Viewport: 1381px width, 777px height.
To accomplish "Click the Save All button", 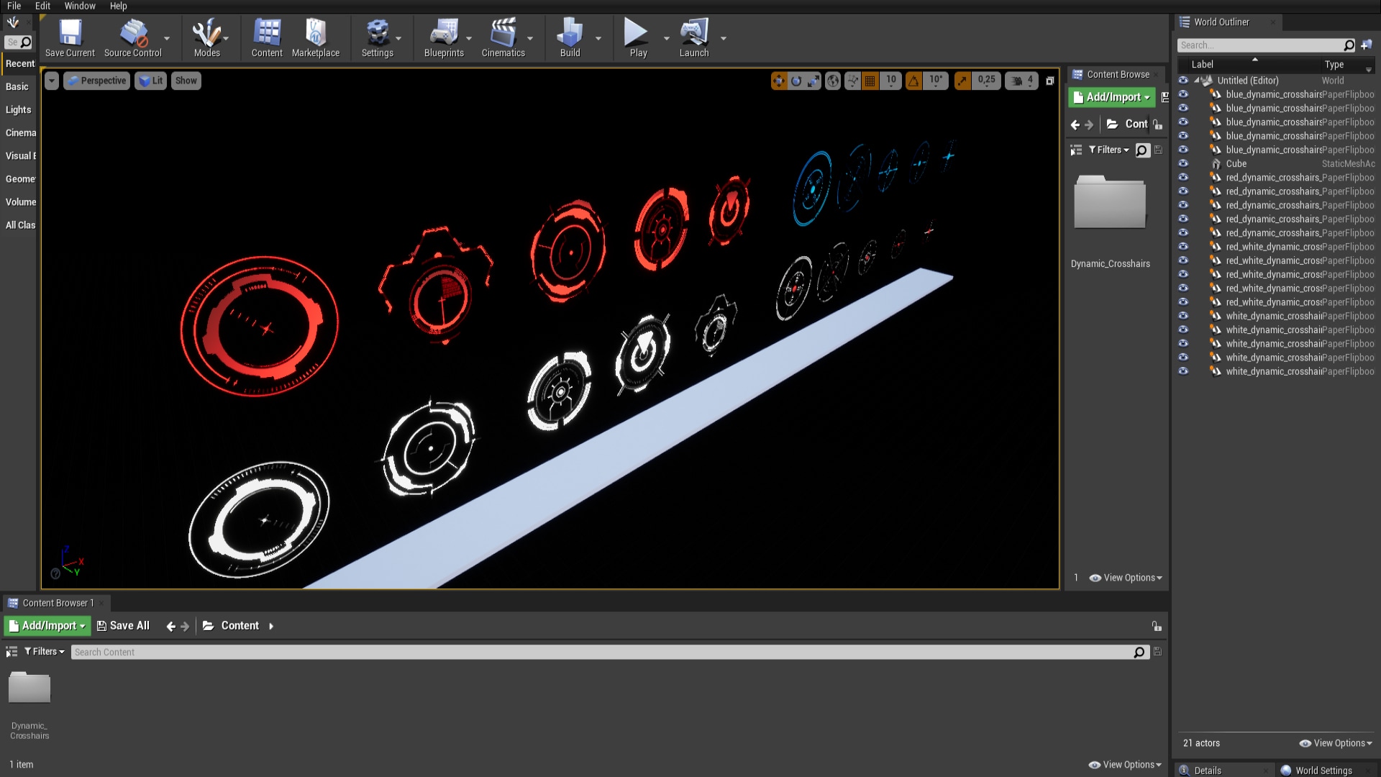I will click(x=122, y=625).
